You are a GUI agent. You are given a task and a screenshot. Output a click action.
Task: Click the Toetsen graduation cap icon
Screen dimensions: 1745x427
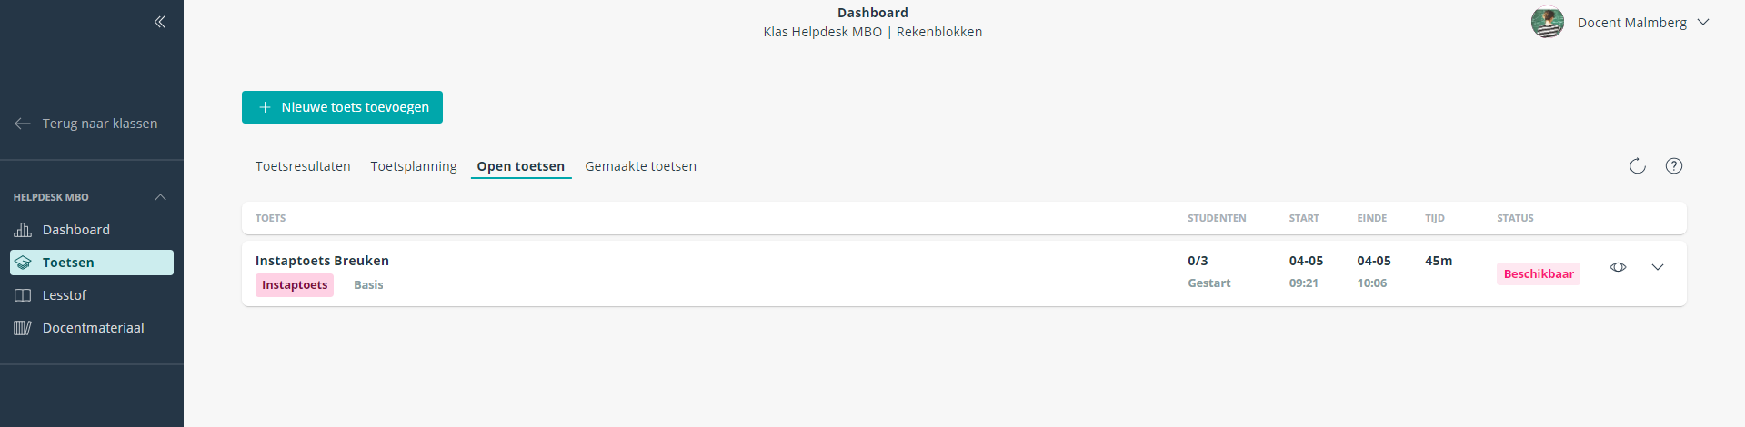click(23, 263)
